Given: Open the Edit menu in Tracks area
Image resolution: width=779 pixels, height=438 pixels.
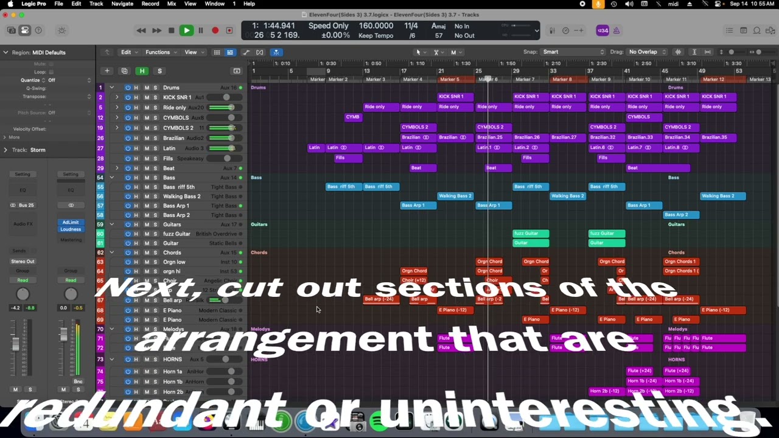Looking at the screenshot, I should point(128,52).
